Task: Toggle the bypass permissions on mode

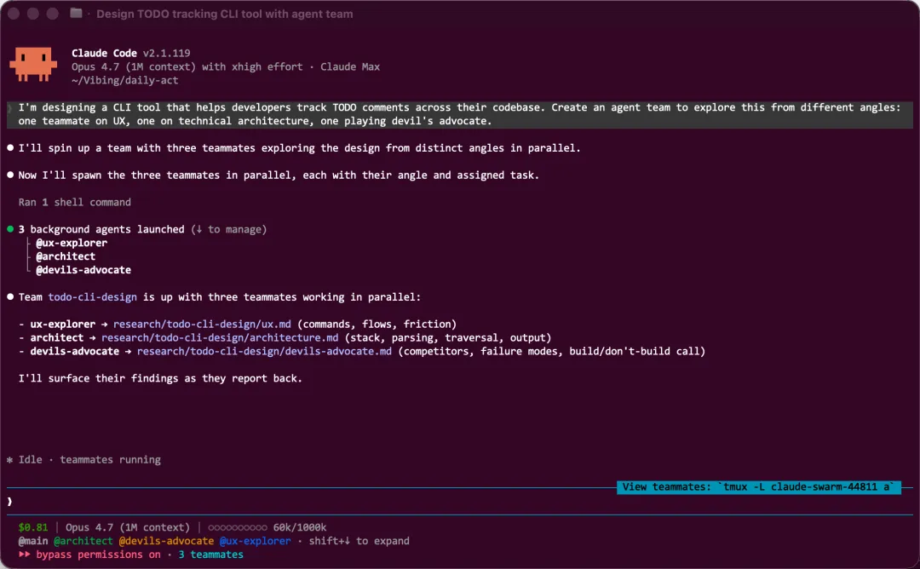Action: point(98,555)
